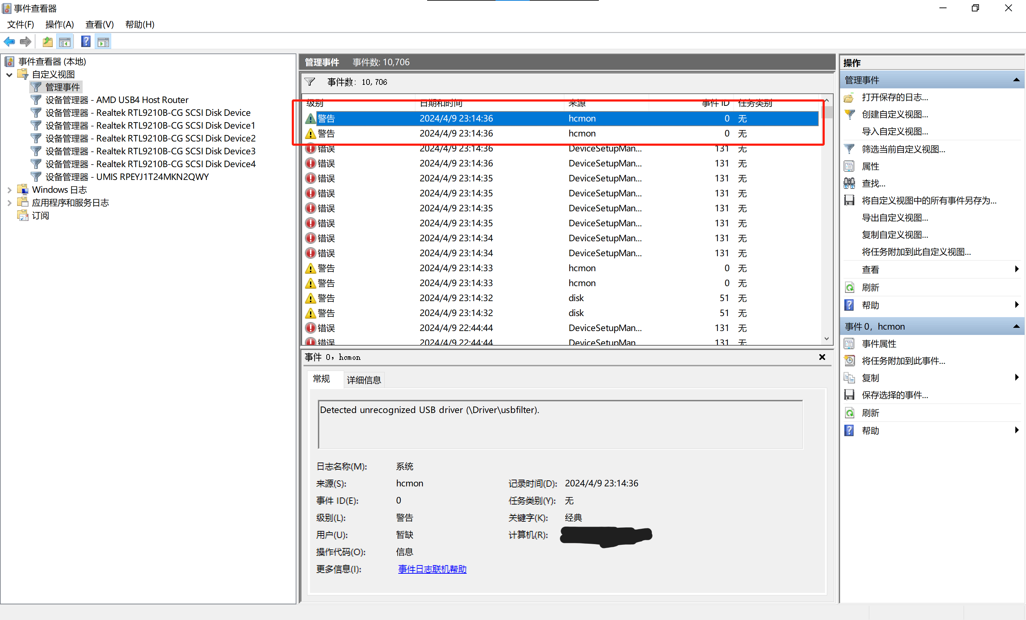Viewport: 1026px width, 620px height.
Task: Expand the 应用程序和服务日志 tree node
Action: (9, 203)
